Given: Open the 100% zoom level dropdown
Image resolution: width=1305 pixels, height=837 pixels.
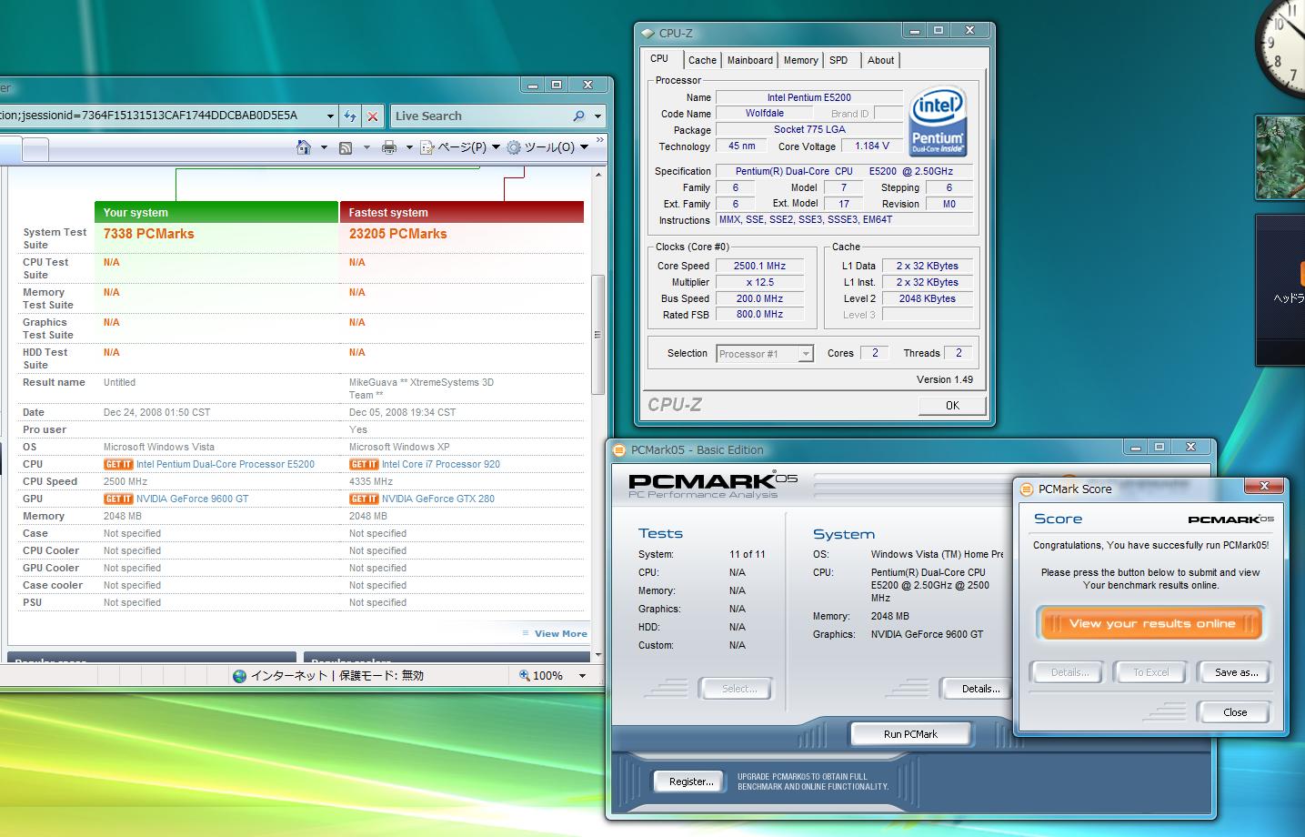Looking at the screenshot, I should 582,676.
